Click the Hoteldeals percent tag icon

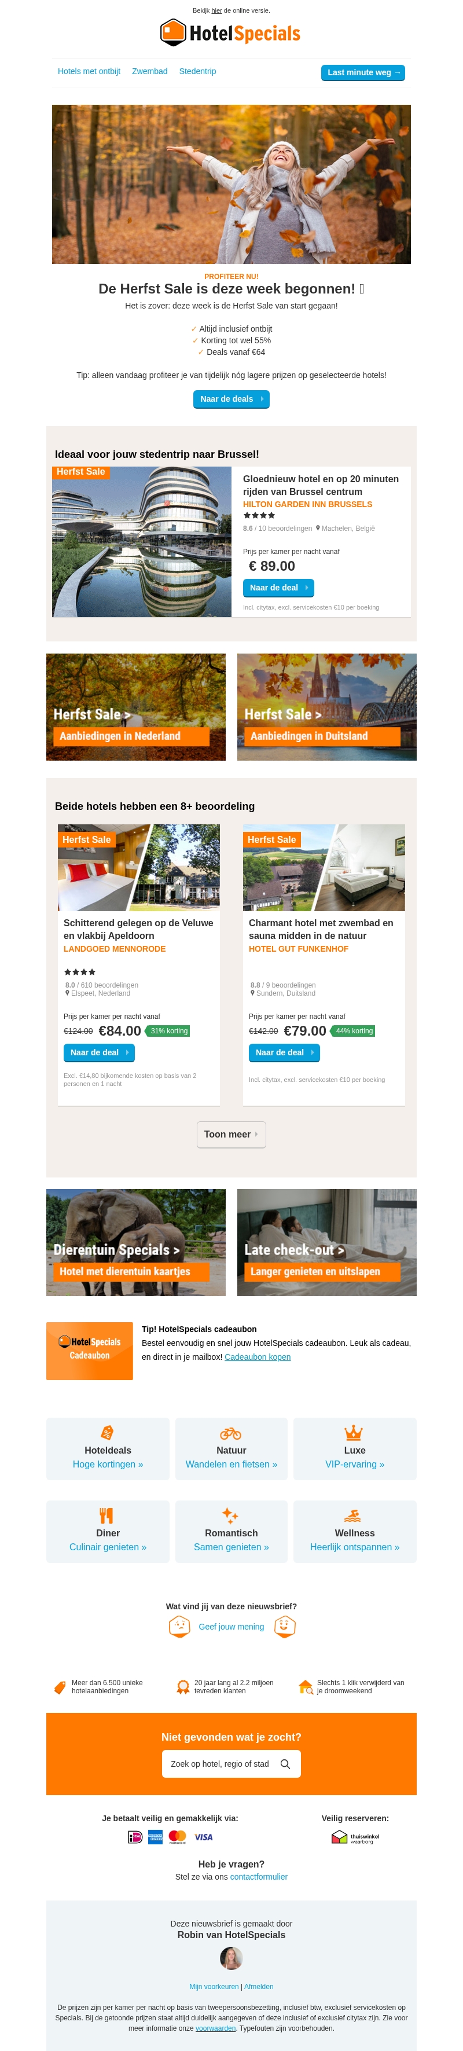tap(108, 1432)
